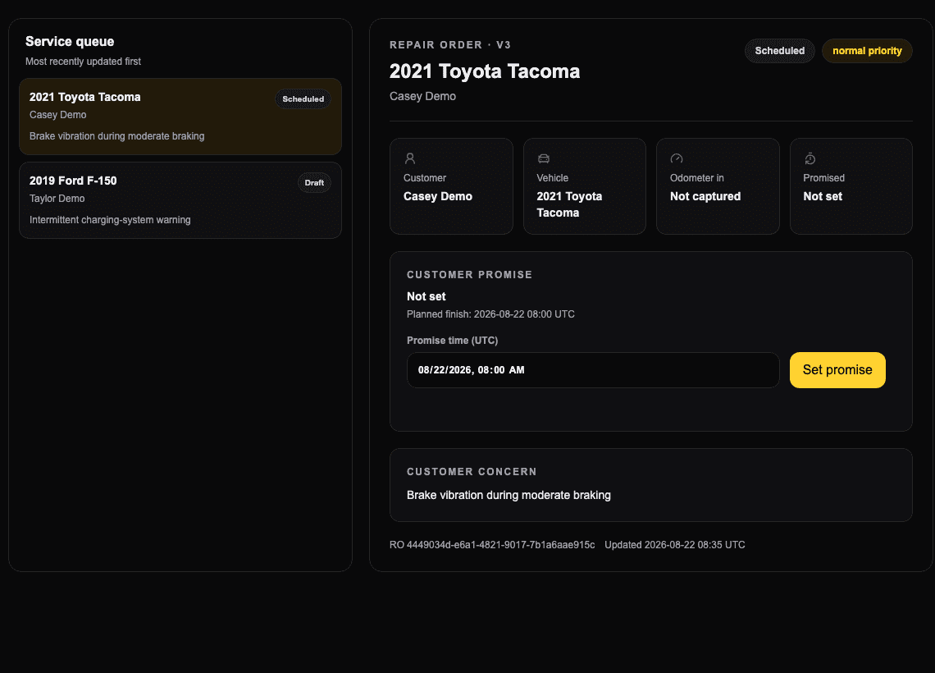Click the concern text in the Customer Concern panel

(x=509, y=495)
